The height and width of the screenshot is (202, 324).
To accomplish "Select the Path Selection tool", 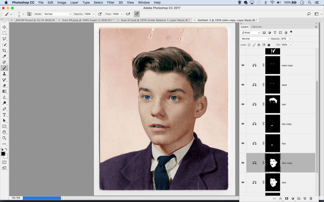I will pyautogui.click(x=4, y=121).
